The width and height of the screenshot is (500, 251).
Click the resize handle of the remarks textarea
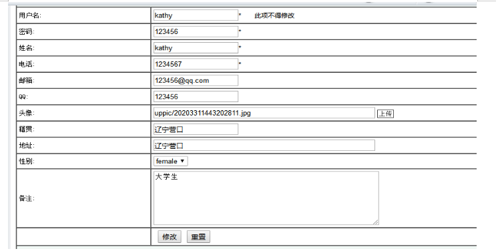click(x=376, y=222)
